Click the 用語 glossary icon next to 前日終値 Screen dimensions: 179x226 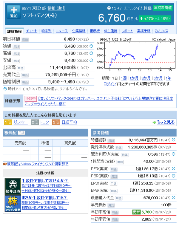[25, 40]
